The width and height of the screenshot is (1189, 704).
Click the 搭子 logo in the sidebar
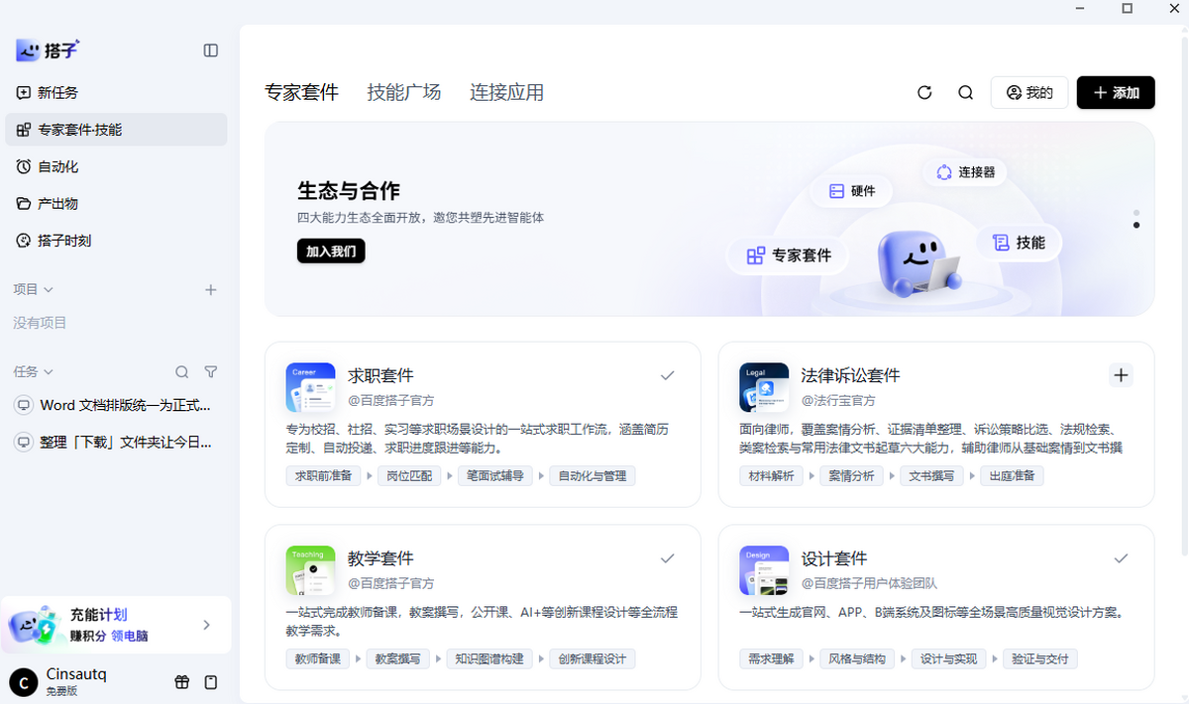point(47,50)
